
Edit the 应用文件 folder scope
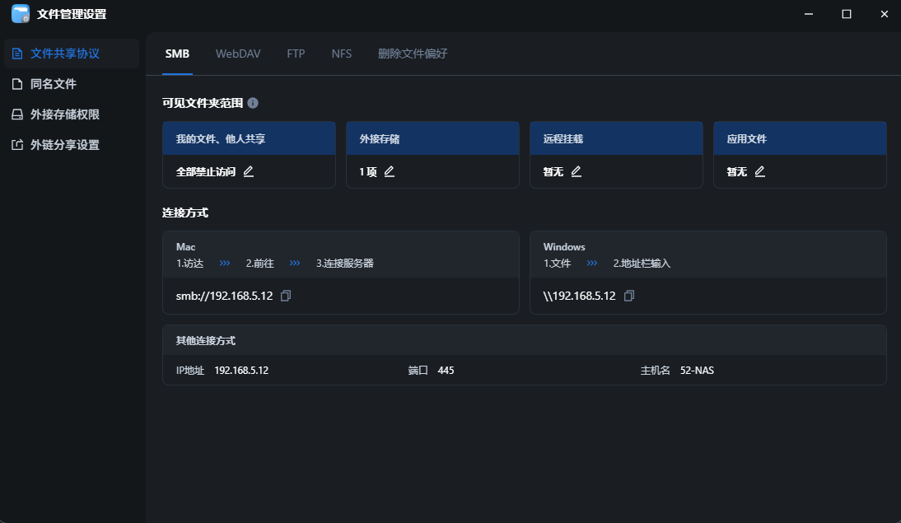point(760,171)
